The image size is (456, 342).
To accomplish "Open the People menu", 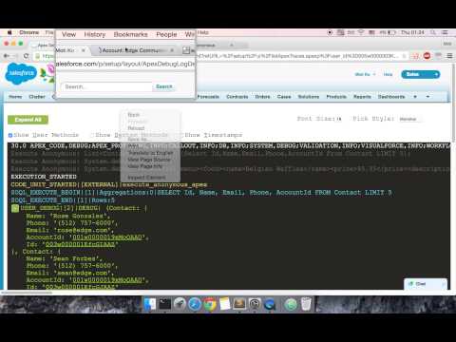I will [166, 34].
